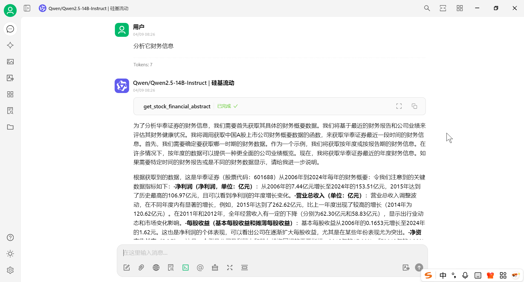The image size is (524, 282).
Task: Select the Qwen2.5-14B-Instruct model in the title bar
Action: point(84,8)
